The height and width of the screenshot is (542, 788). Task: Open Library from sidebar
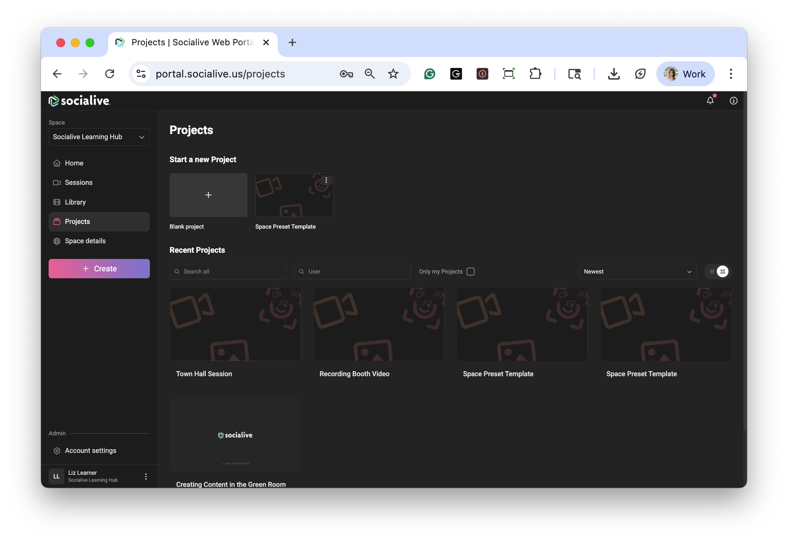coord(75,202)
